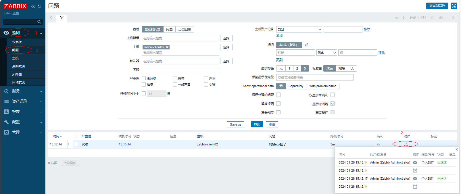Open the 包含 tag operator dropdown

(327, 53)
